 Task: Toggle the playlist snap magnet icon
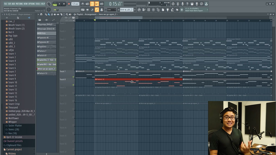click(41, 14)
